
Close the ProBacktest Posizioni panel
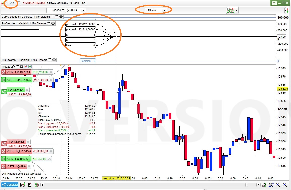[54, 60]
